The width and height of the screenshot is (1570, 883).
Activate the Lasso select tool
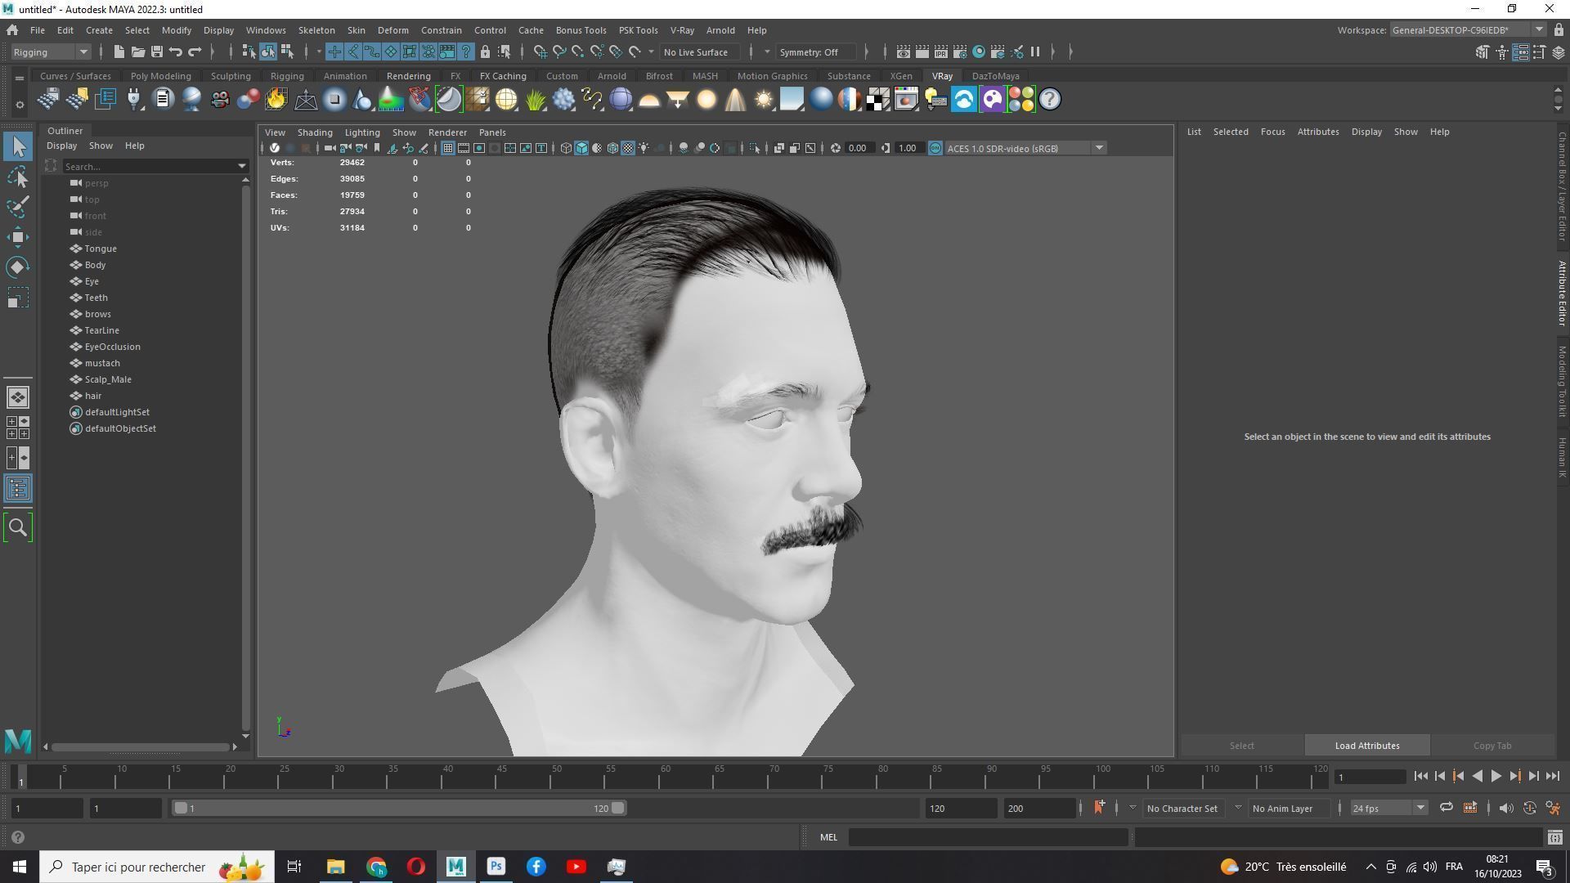pyautogui.click(x=17, y=177)
